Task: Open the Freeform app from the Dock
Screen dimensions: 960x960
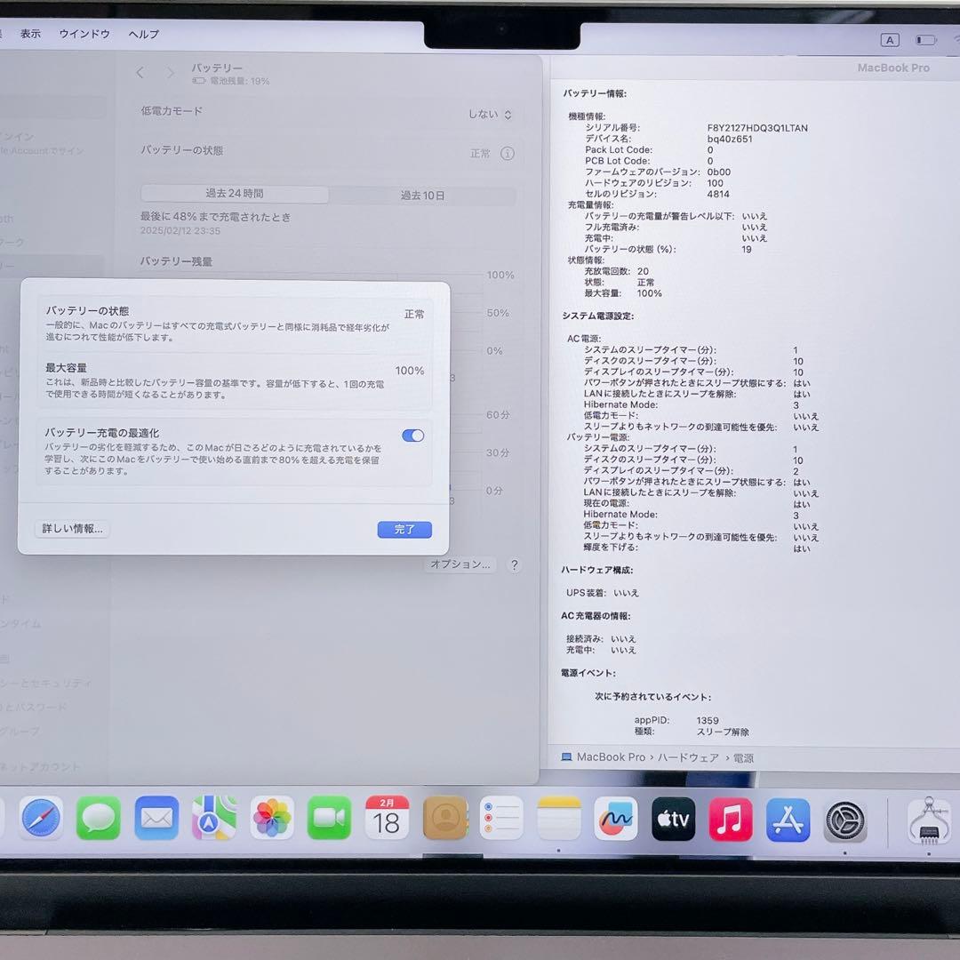Action: point(616,819)
